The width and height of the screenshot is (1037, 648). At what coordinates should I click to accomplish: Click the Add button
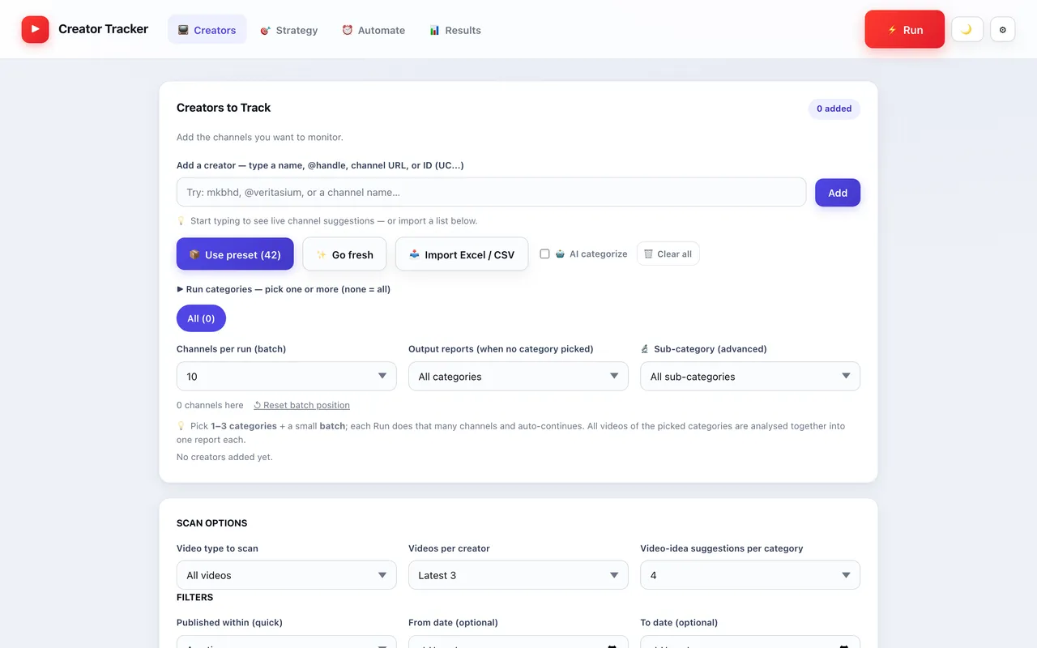[838, 193]
